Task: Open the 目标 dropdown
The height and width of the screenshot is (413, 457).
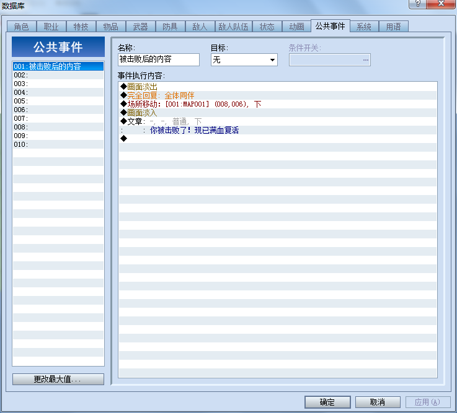Action: pyautogui.click(x=244, y=59)
